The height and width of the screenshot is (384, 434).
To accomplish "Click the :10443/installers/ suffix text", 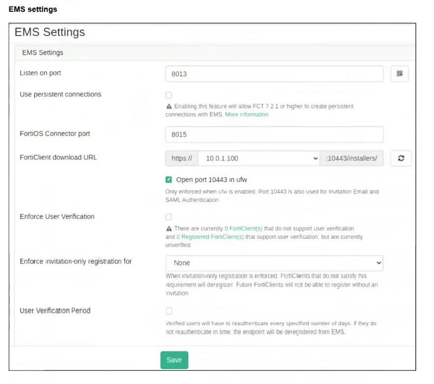I will 352,158.
